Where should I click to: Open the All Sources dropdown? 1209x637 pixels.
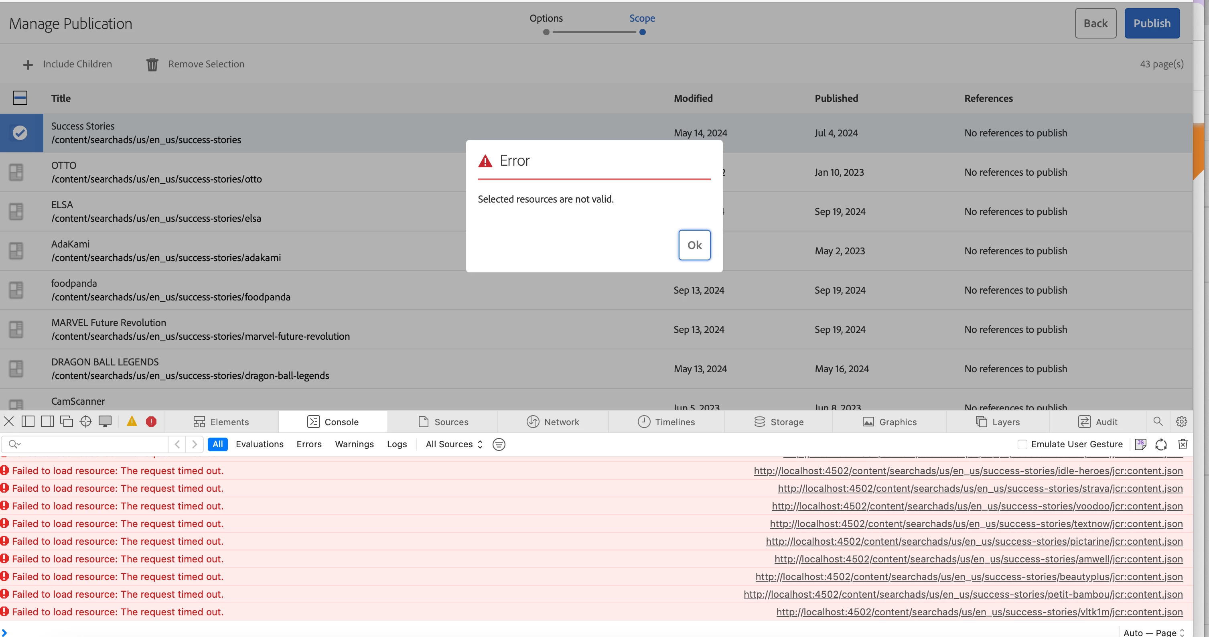click(454, 444)
